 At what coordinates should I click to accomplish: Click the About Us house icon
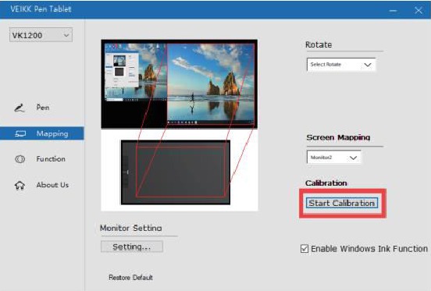pyautogui.click(x=20, y=186)
